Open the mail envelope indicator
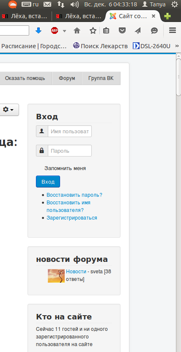 coord(47,4)
